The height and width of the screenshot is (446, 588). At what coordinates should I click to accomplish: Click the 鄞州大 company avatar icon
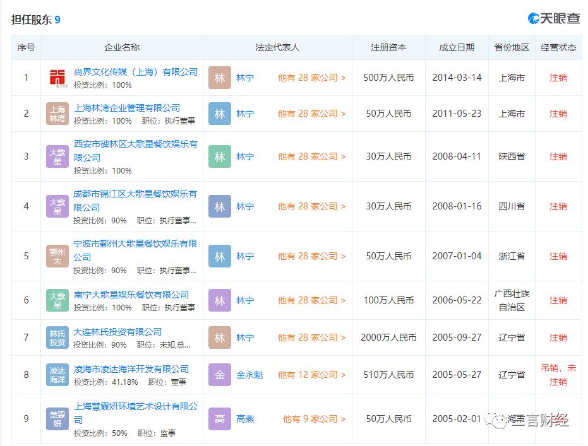pyautogui.click(x=57, y=256)
